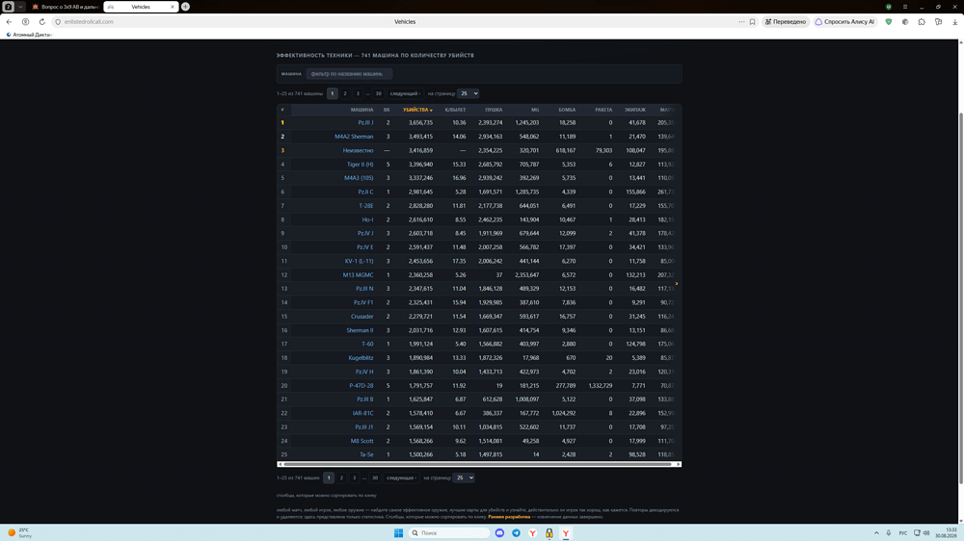Sort table by 'БОМБА' column header

coord(567,110)
